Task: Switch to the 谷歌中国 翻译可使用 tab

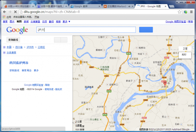Action: (52, 6)
